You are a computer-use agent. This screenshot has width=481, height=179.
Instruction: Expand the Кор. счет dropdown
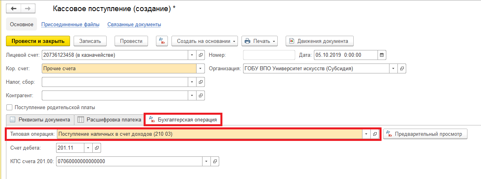click(200, 68)
